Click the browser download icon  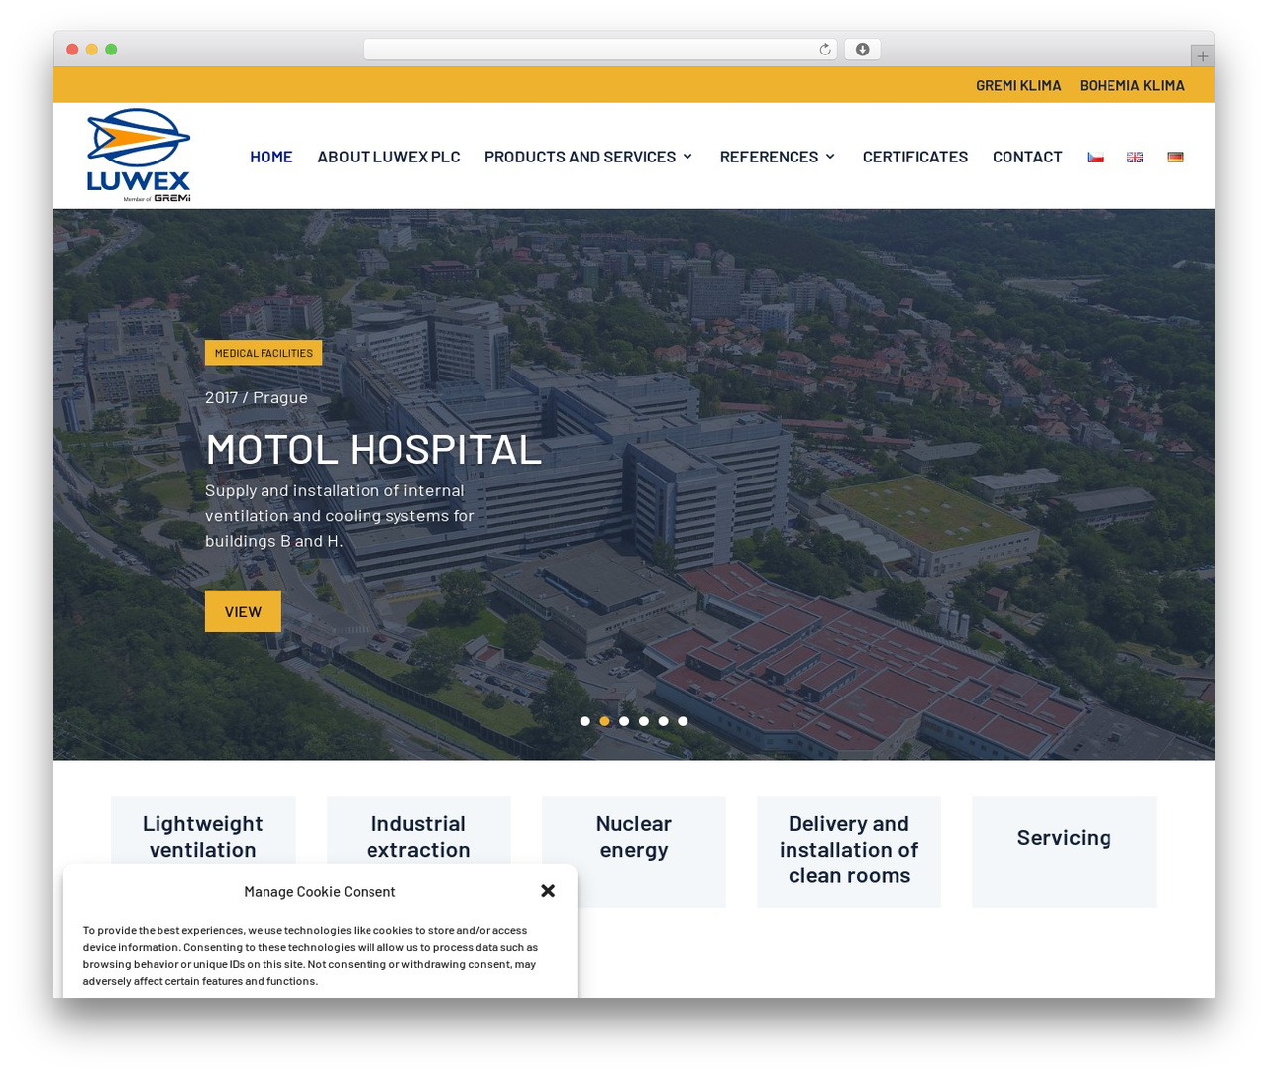point(863,50)
